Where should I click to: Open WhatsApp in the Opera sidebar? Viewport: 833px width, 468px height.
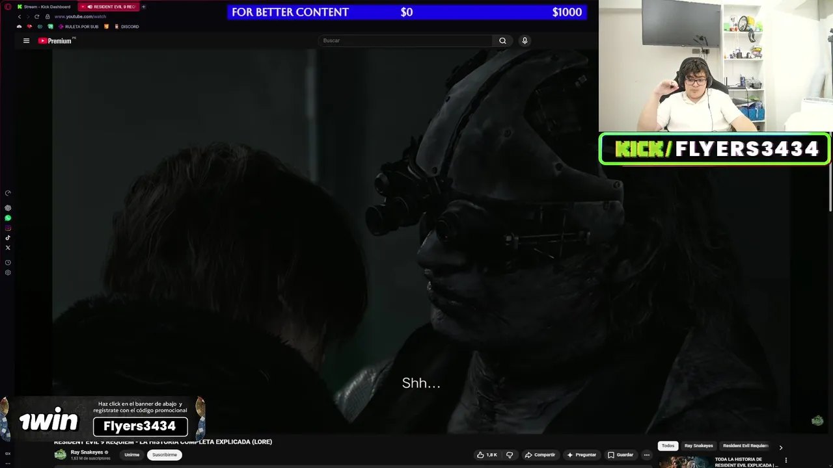8,218
